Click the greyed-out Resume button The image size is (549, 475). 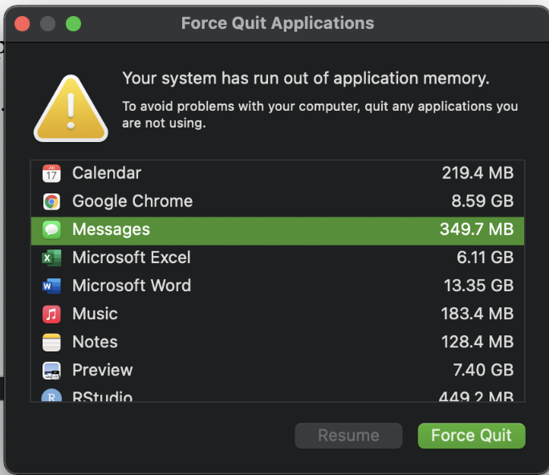348,436
